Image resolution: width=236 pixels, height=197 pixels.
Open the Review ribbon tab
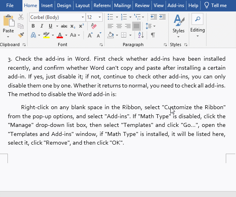142,6
